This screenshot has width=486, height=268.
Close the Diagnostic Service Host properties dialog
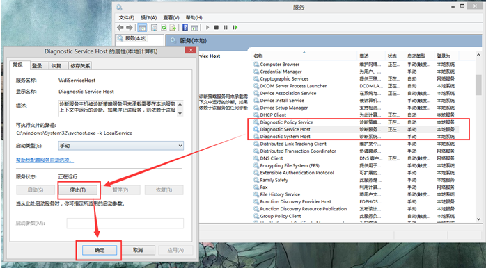coord(191,50)
